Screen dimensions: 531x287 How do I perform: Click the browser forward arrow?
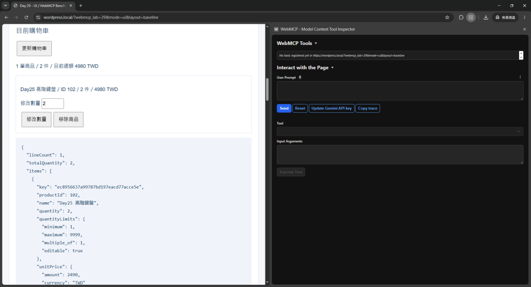tap(16, 17)
